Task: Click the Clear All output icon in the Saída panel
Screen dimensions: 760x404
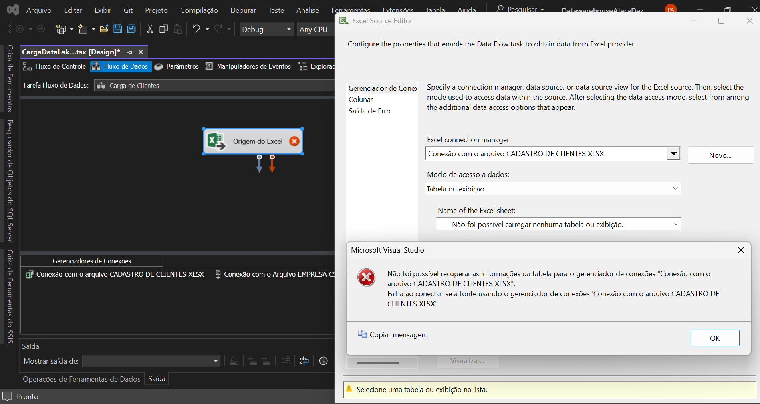Action: point(286,361)
